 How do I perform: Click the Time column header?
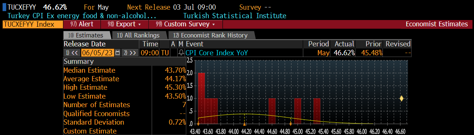coord(151,44)
